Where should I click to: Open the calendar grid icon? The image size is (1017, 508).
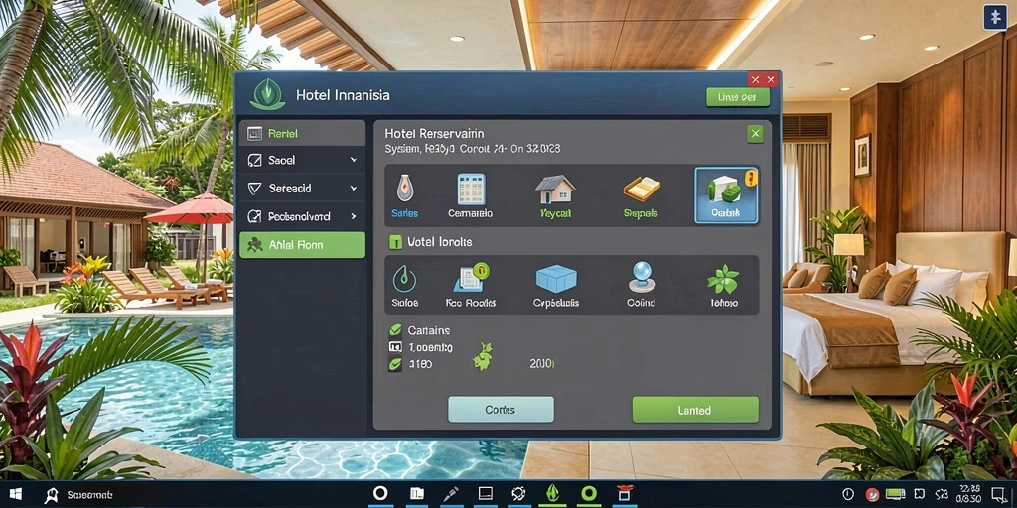(x=471, y=190)
